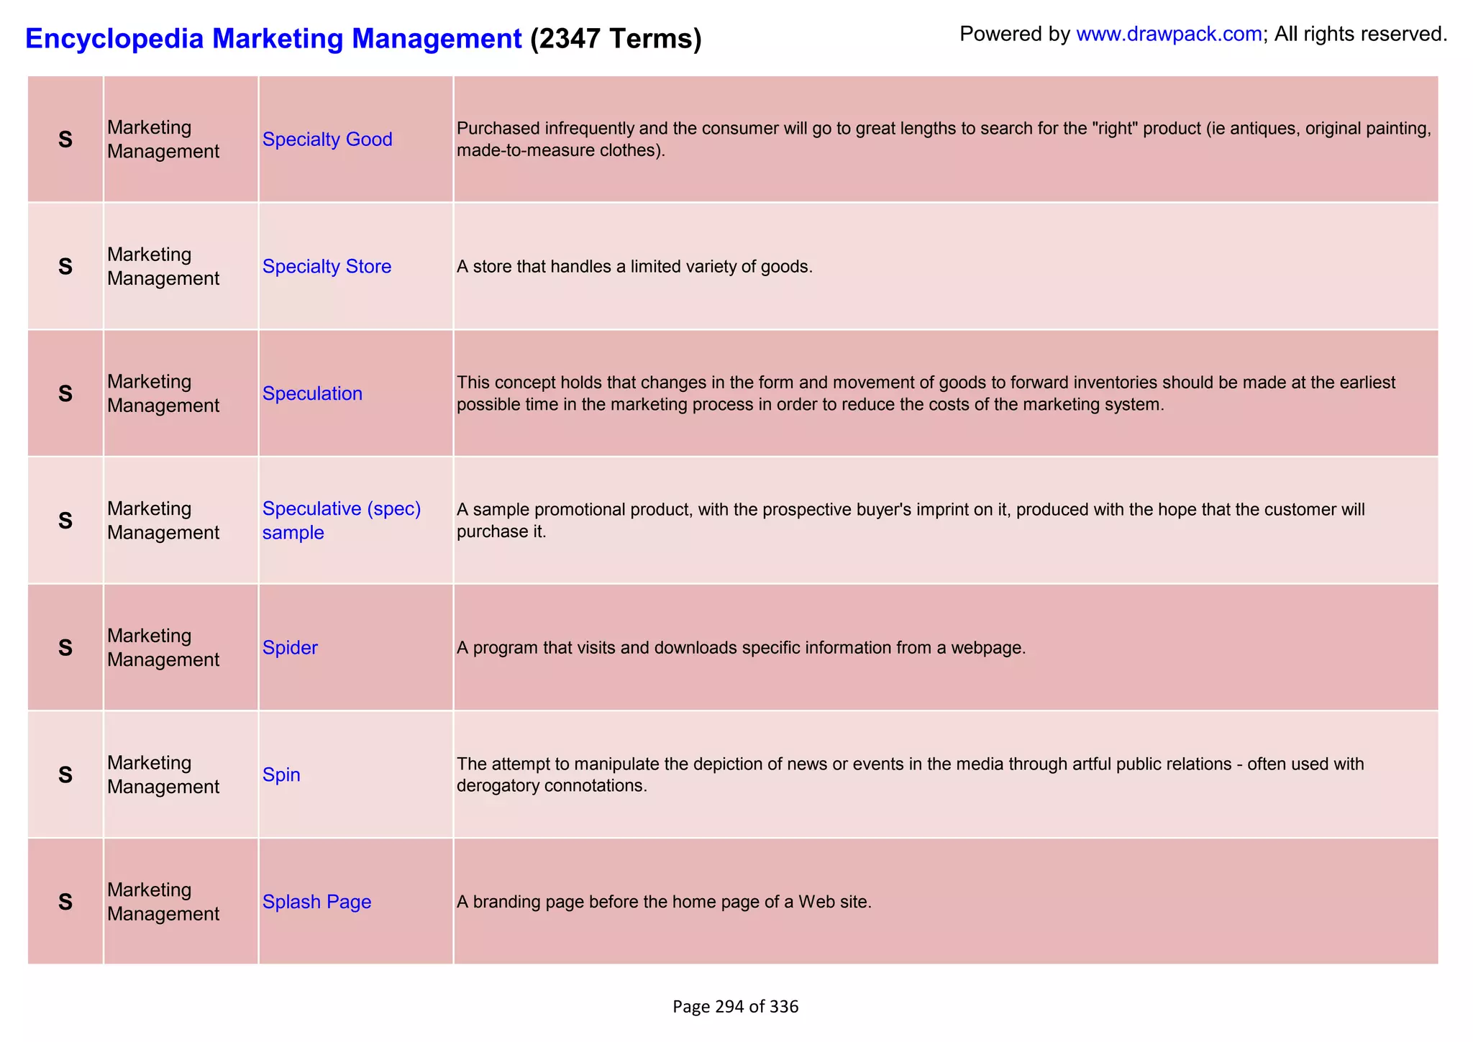The image size is (1473, 1042).
Task: Click the S letter in Specialty Good row
Action: point(65,140)
